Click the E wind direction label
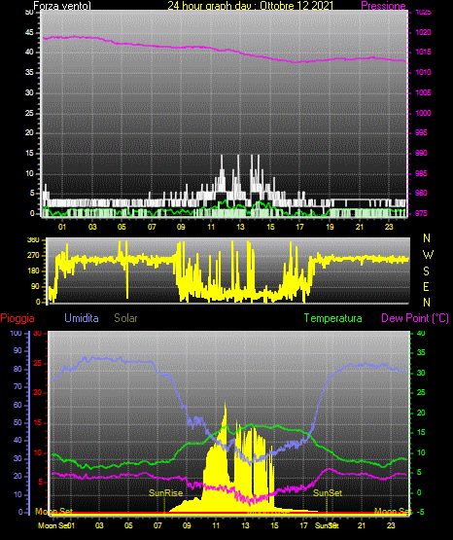The height and width of the screenshot is (540, 453). (x=426, y=286)
